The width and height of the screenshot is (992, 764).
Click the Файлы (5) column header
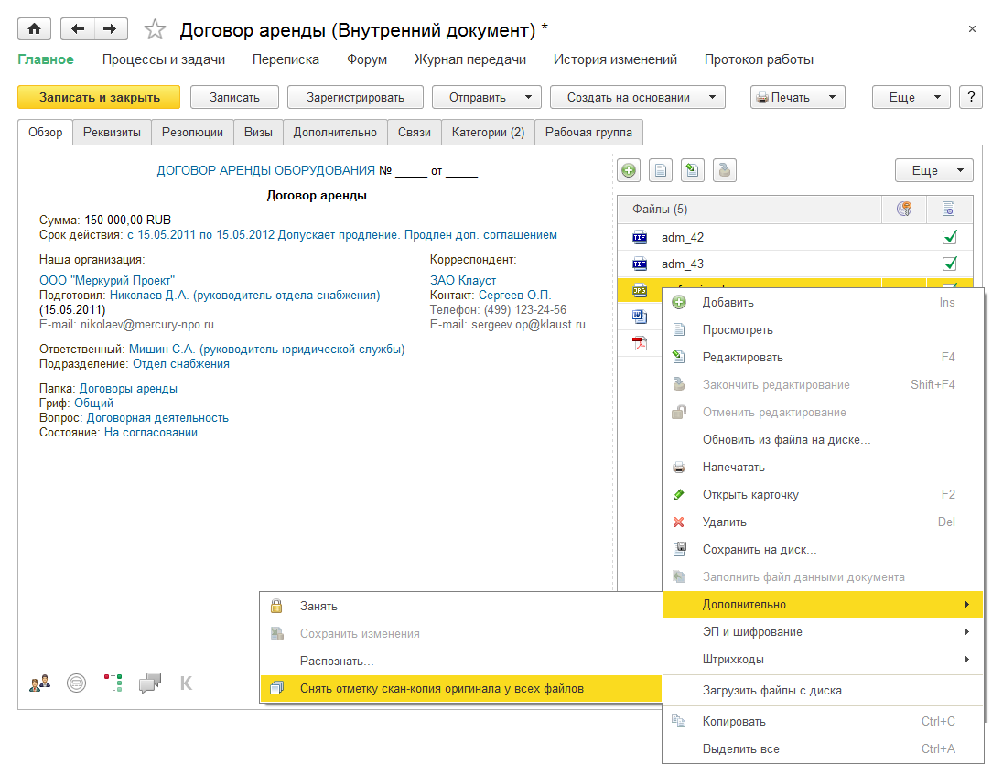(749, 209)
